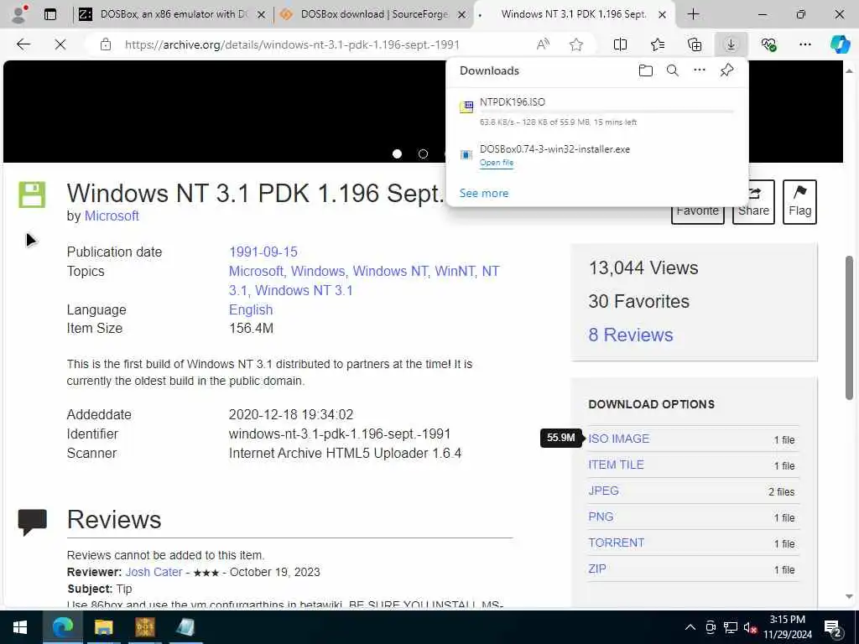Open the Favorites list icon
This screenshot has width=859, height=644.
point(658,44)
